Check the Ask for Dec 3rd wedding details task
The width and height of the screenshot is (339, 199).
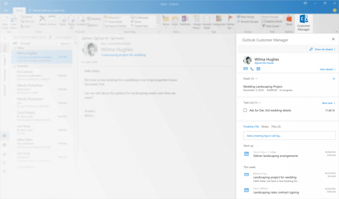tap(245, 110)
